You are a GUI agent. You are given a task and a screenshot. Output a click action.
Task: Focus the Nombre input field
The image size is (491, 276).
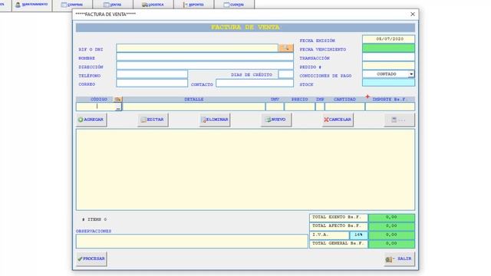tap(205, 57)
